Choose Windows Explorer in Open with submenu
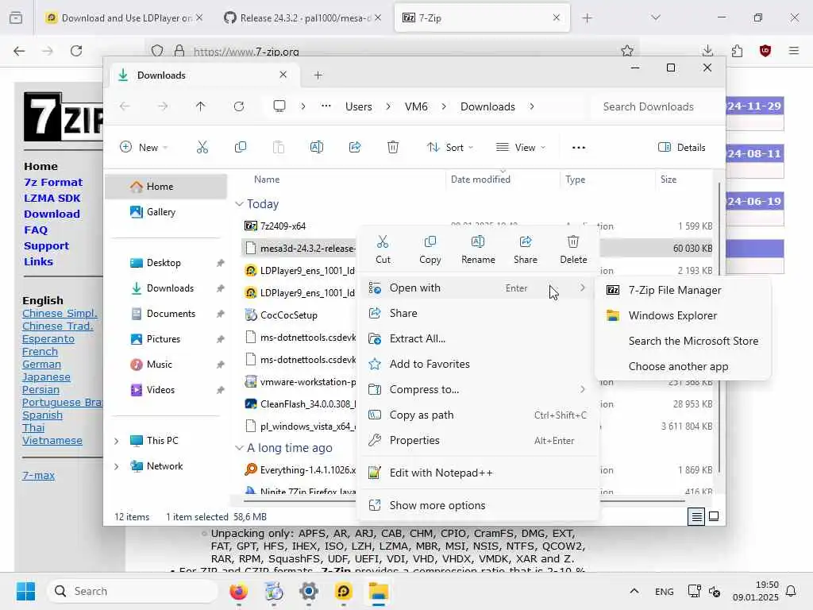The height and width of the screenshot is (610, 813). pos(682,315)
